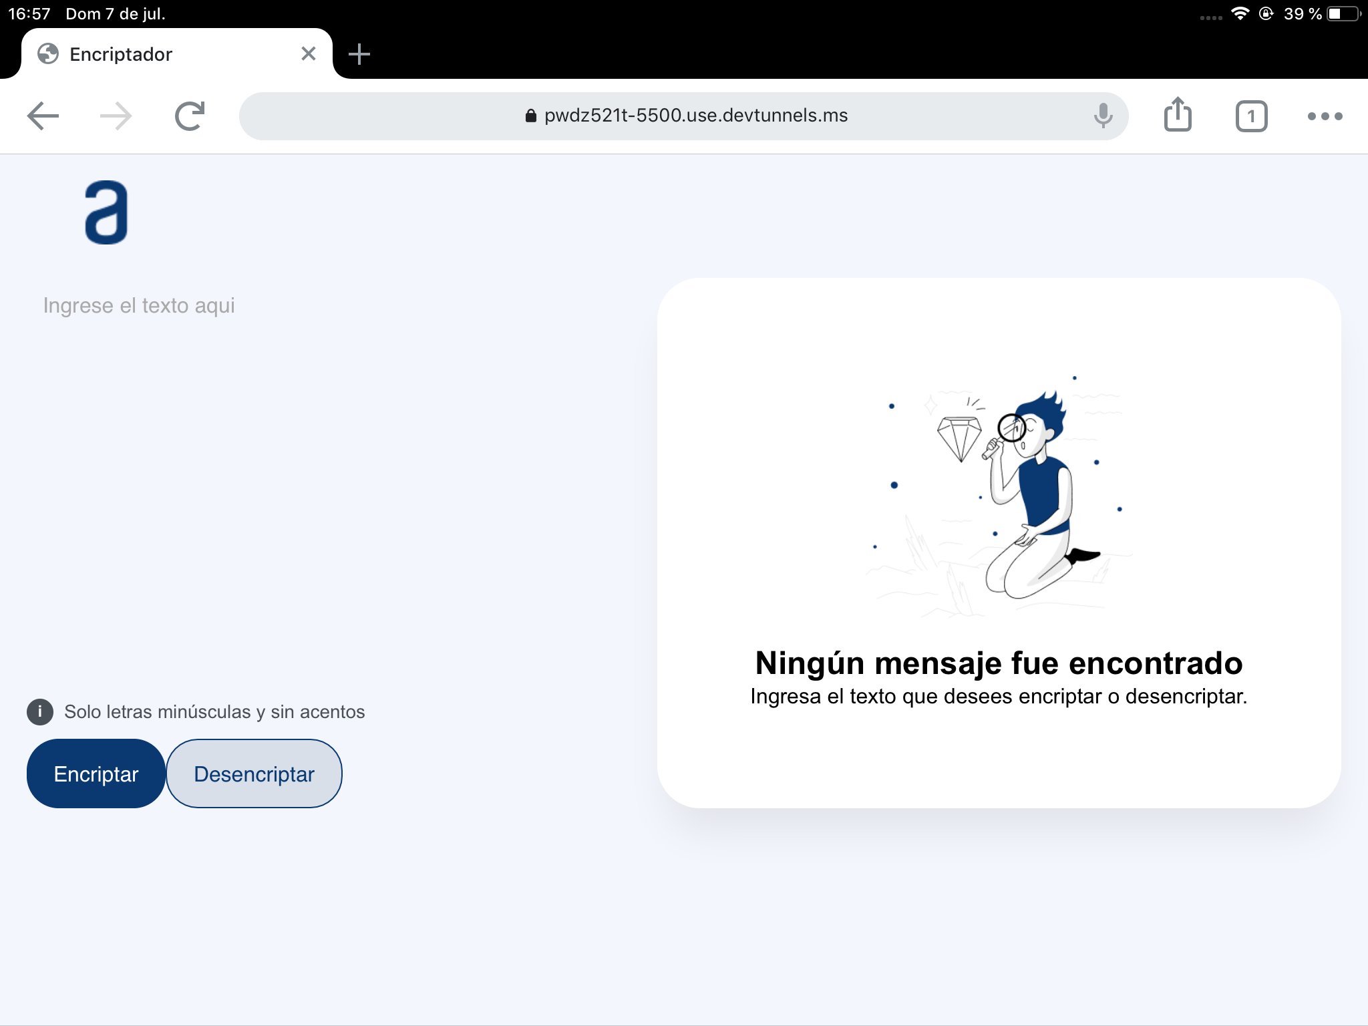Reload the current page
The image size is (1368, 1026).
190,116
